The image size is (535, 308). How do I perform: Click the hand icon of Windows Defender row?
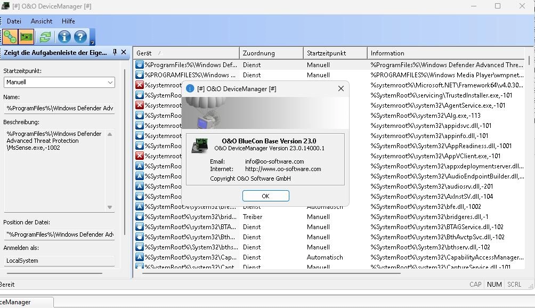tap(139, 65)
